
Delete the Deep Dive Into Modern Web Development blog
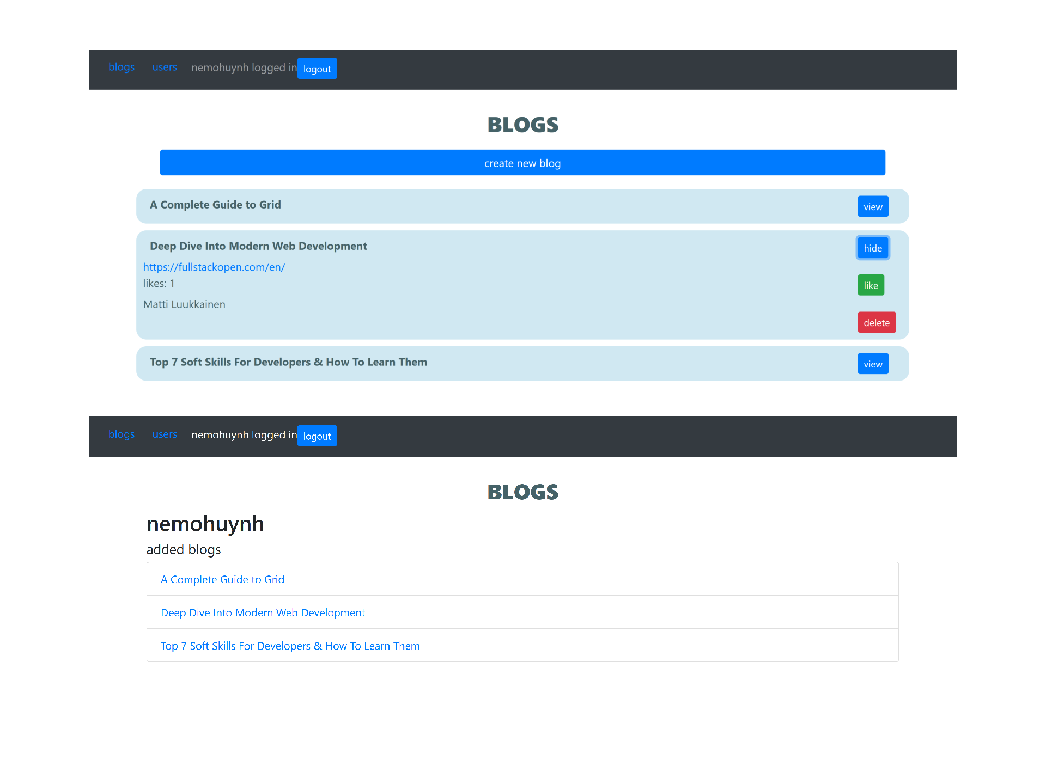[877, 322]
